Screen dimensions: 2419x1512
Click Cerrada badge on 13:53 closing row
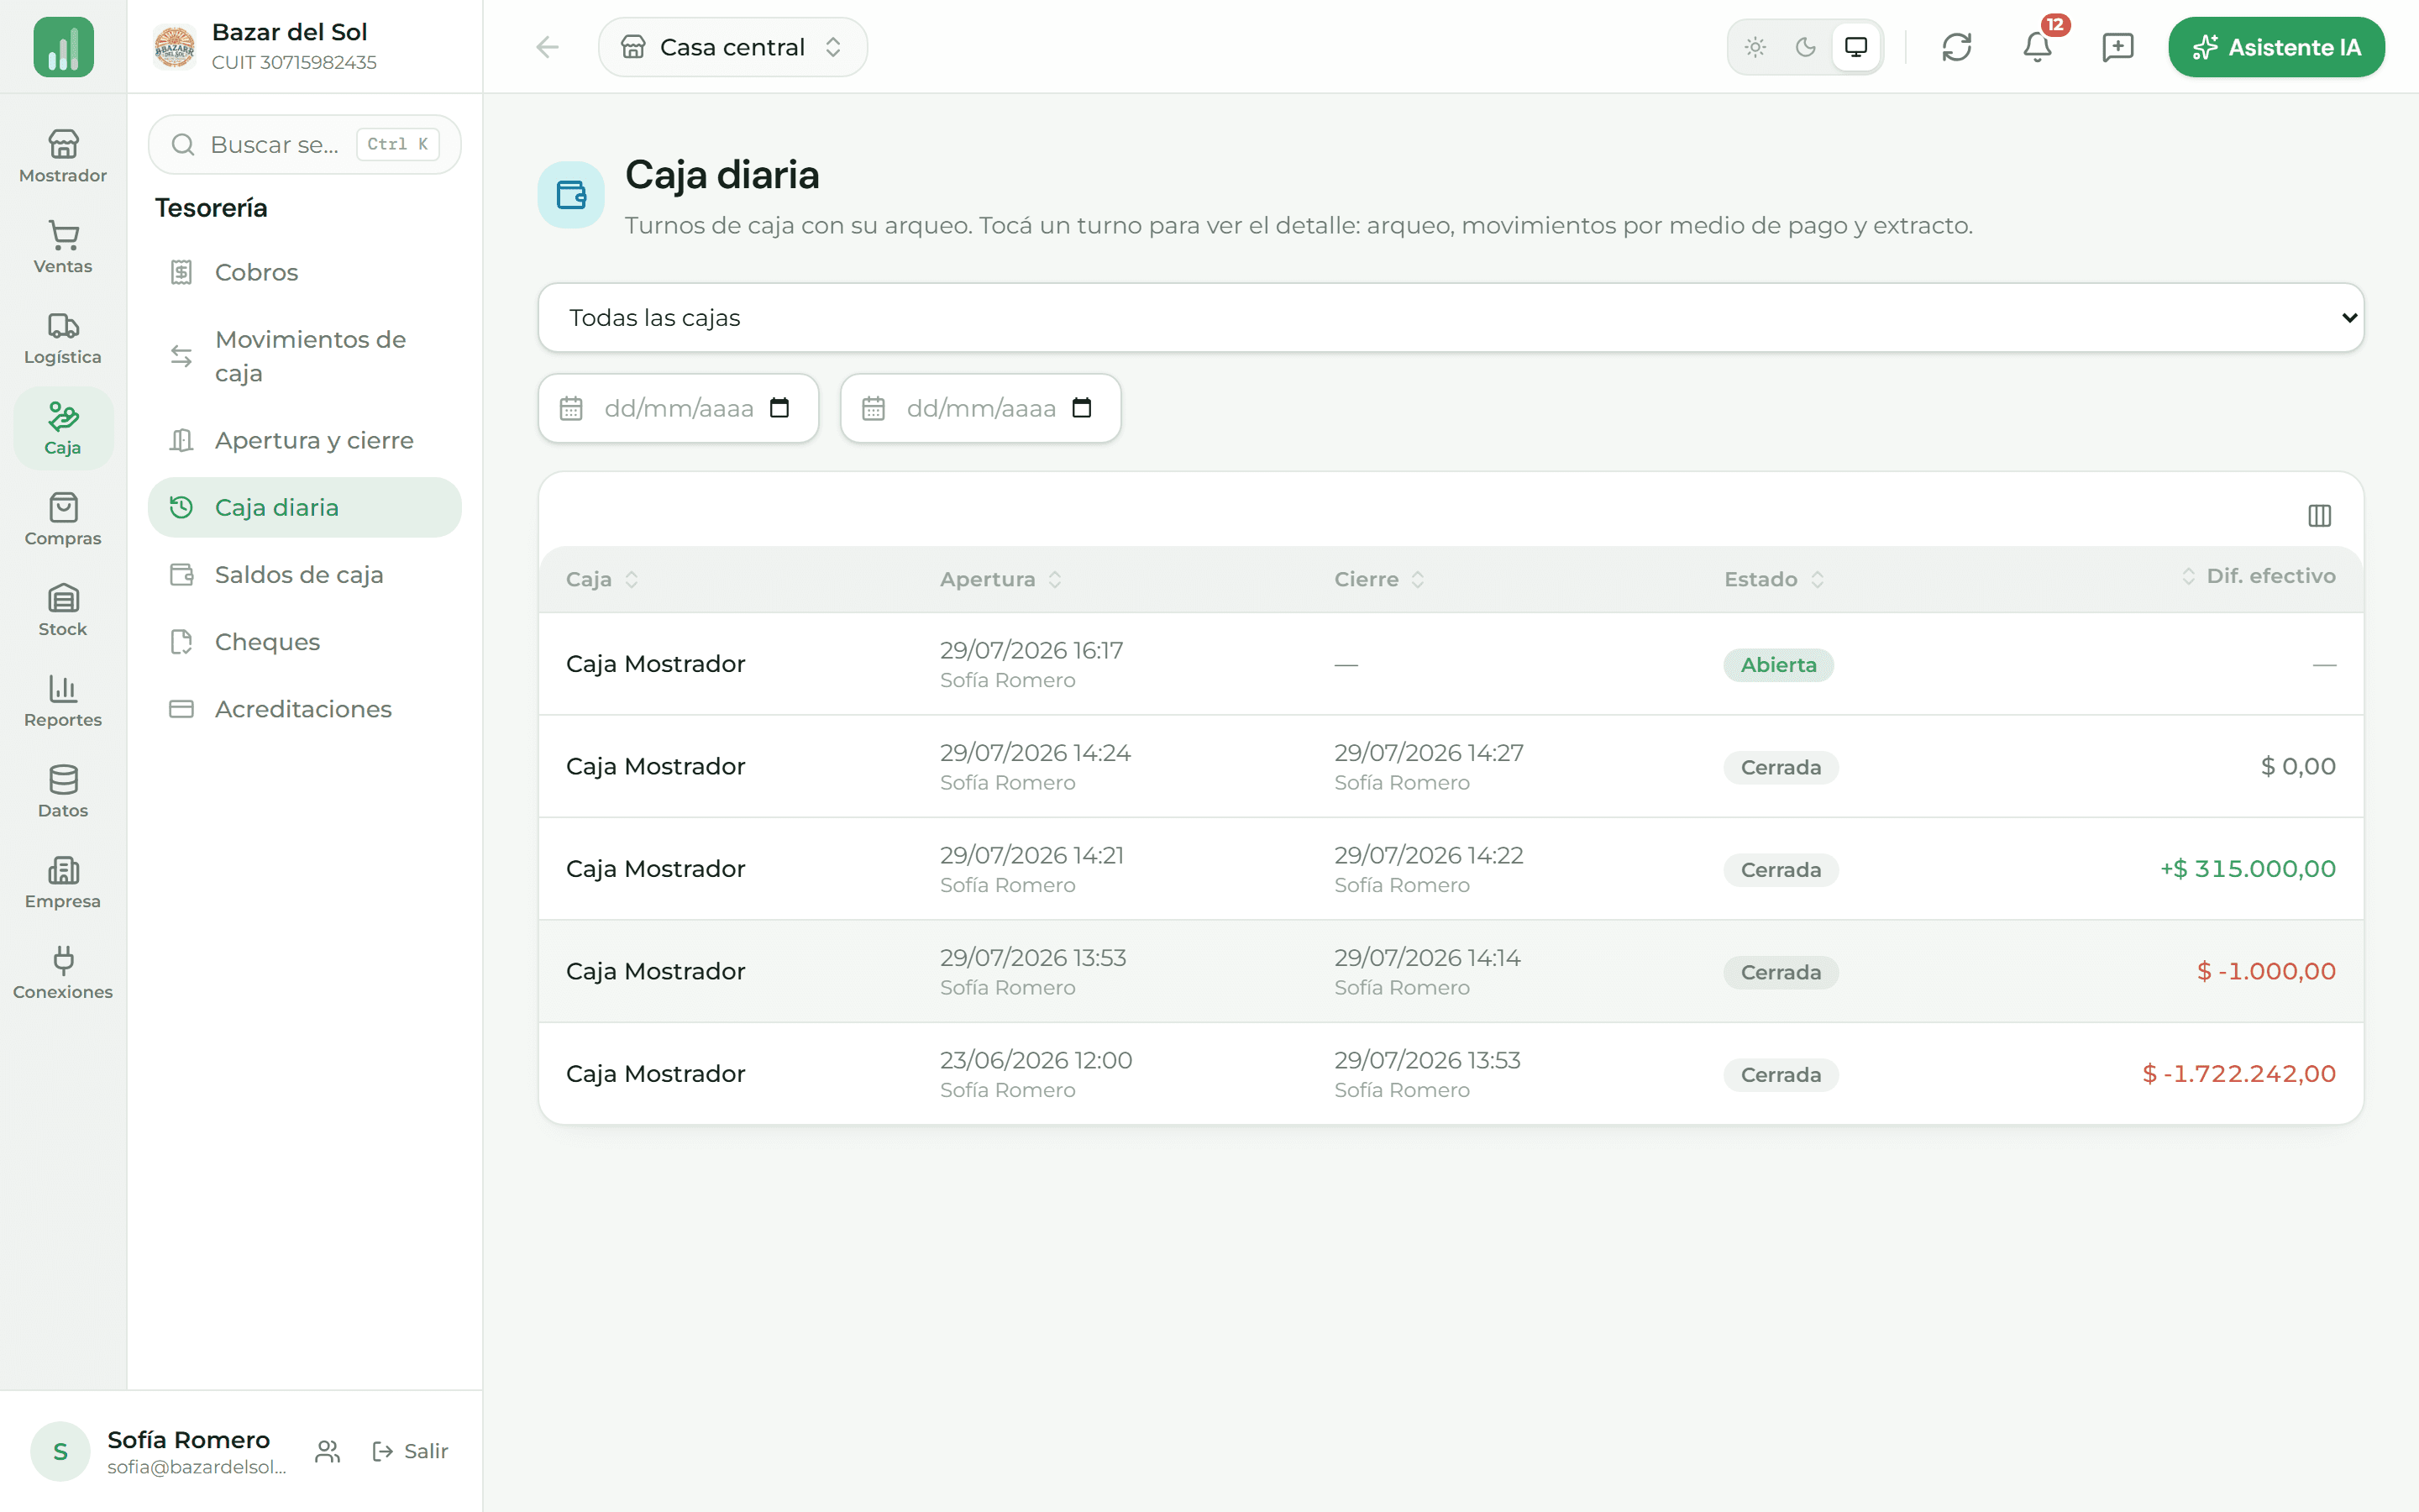click(1781, 1075)
